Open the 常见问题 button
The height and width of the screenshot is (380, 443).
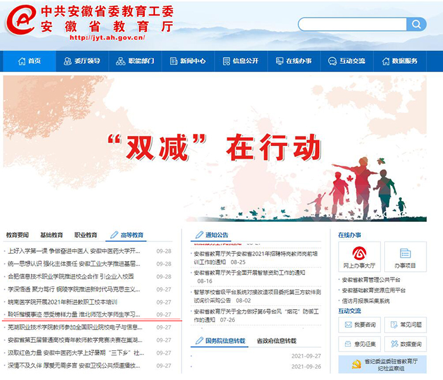404,325
